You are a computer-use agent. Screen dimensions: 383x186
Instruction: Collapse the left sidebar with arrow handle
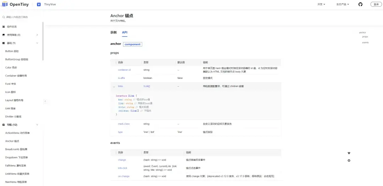45,101
